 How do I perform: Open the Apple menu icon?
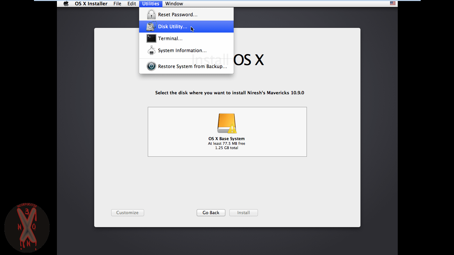pyautogui.click(x=66, y=4)
